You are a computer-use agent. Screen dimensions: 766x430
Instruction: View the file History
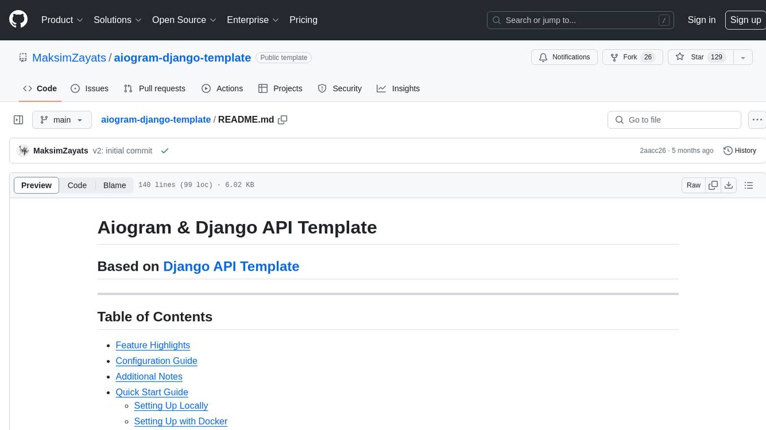740,151
